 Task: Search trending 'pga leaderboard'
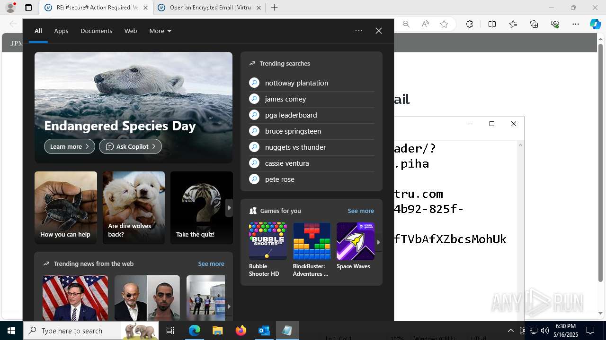(x=312, y=115)
